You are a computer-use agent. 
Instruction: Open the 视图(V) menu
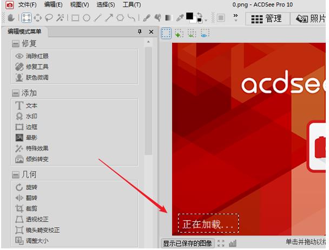point(80,5)
